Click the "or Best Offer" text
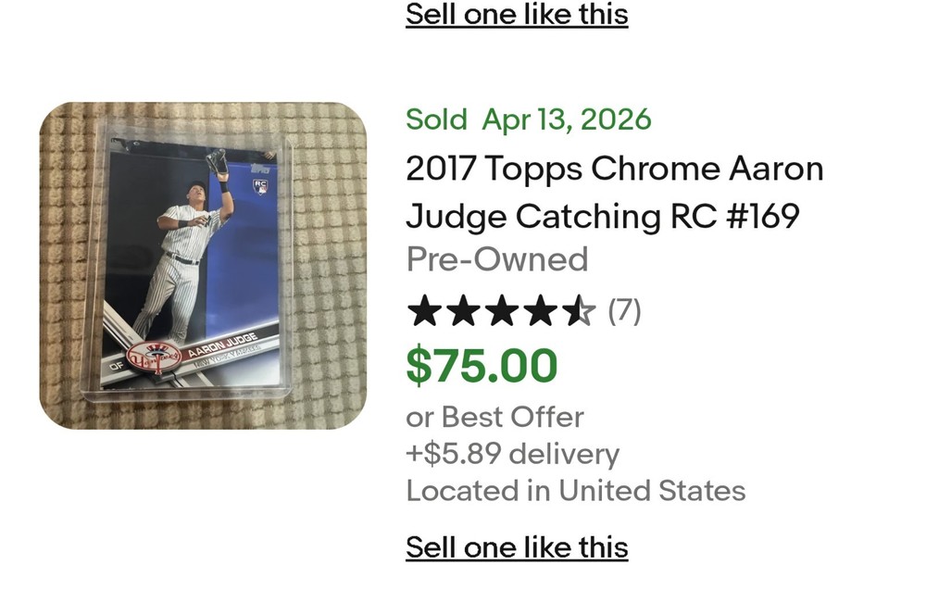The image size is (926, 602). 494,417
